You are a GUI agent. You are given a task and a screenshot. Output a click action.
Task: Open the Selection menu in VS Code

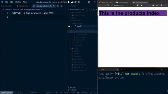pyautogui.click(x=18, y=2)
